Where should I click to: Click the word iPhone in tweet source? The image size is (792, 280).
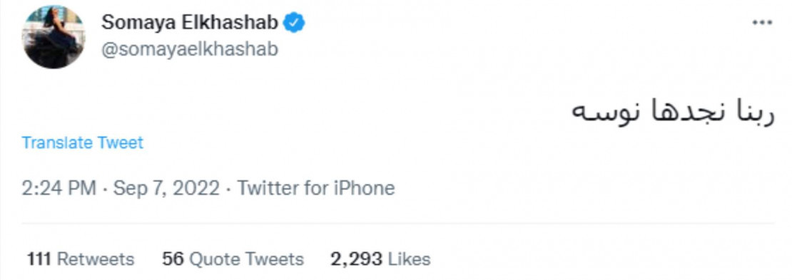point(364,188)
